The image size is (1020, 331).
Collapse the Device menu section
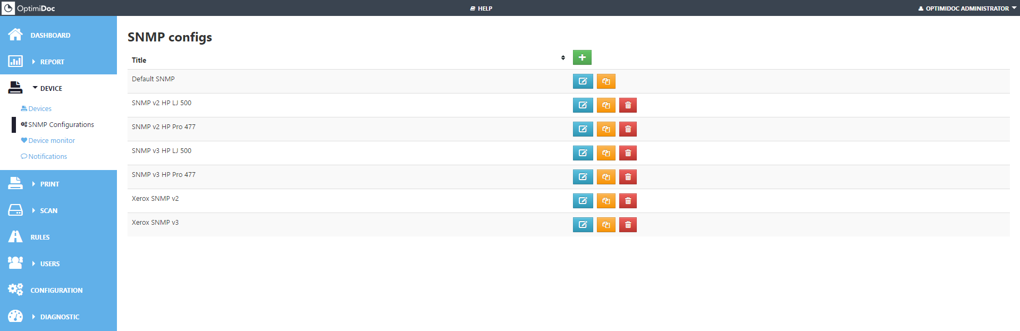(x=50, y=88)
